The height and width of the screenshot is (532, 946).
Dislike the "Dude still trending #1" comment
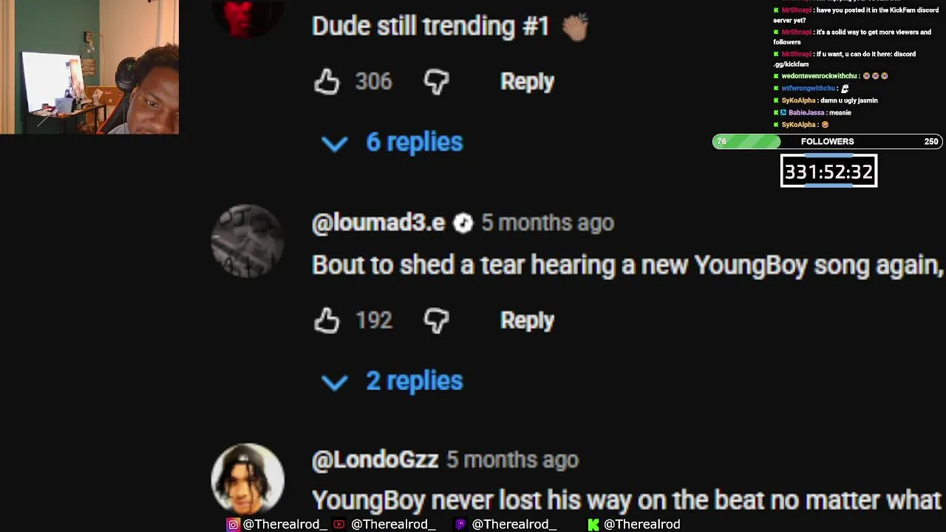(436, 81)
